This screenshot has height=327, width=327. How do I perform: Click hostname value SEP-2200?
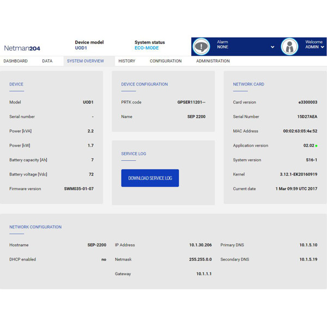click(97, 245)
